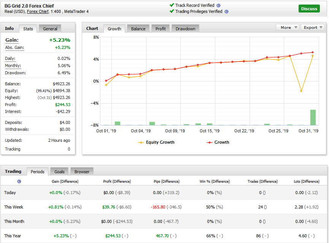Open the Forex Chief broker link
This screenshot has width=329, height=243.
(38, 11)
